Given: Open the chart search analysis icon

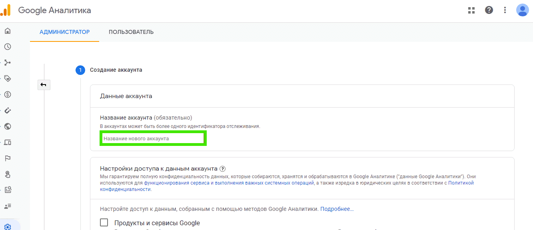Looking at the screenshot, I should 8,190.
